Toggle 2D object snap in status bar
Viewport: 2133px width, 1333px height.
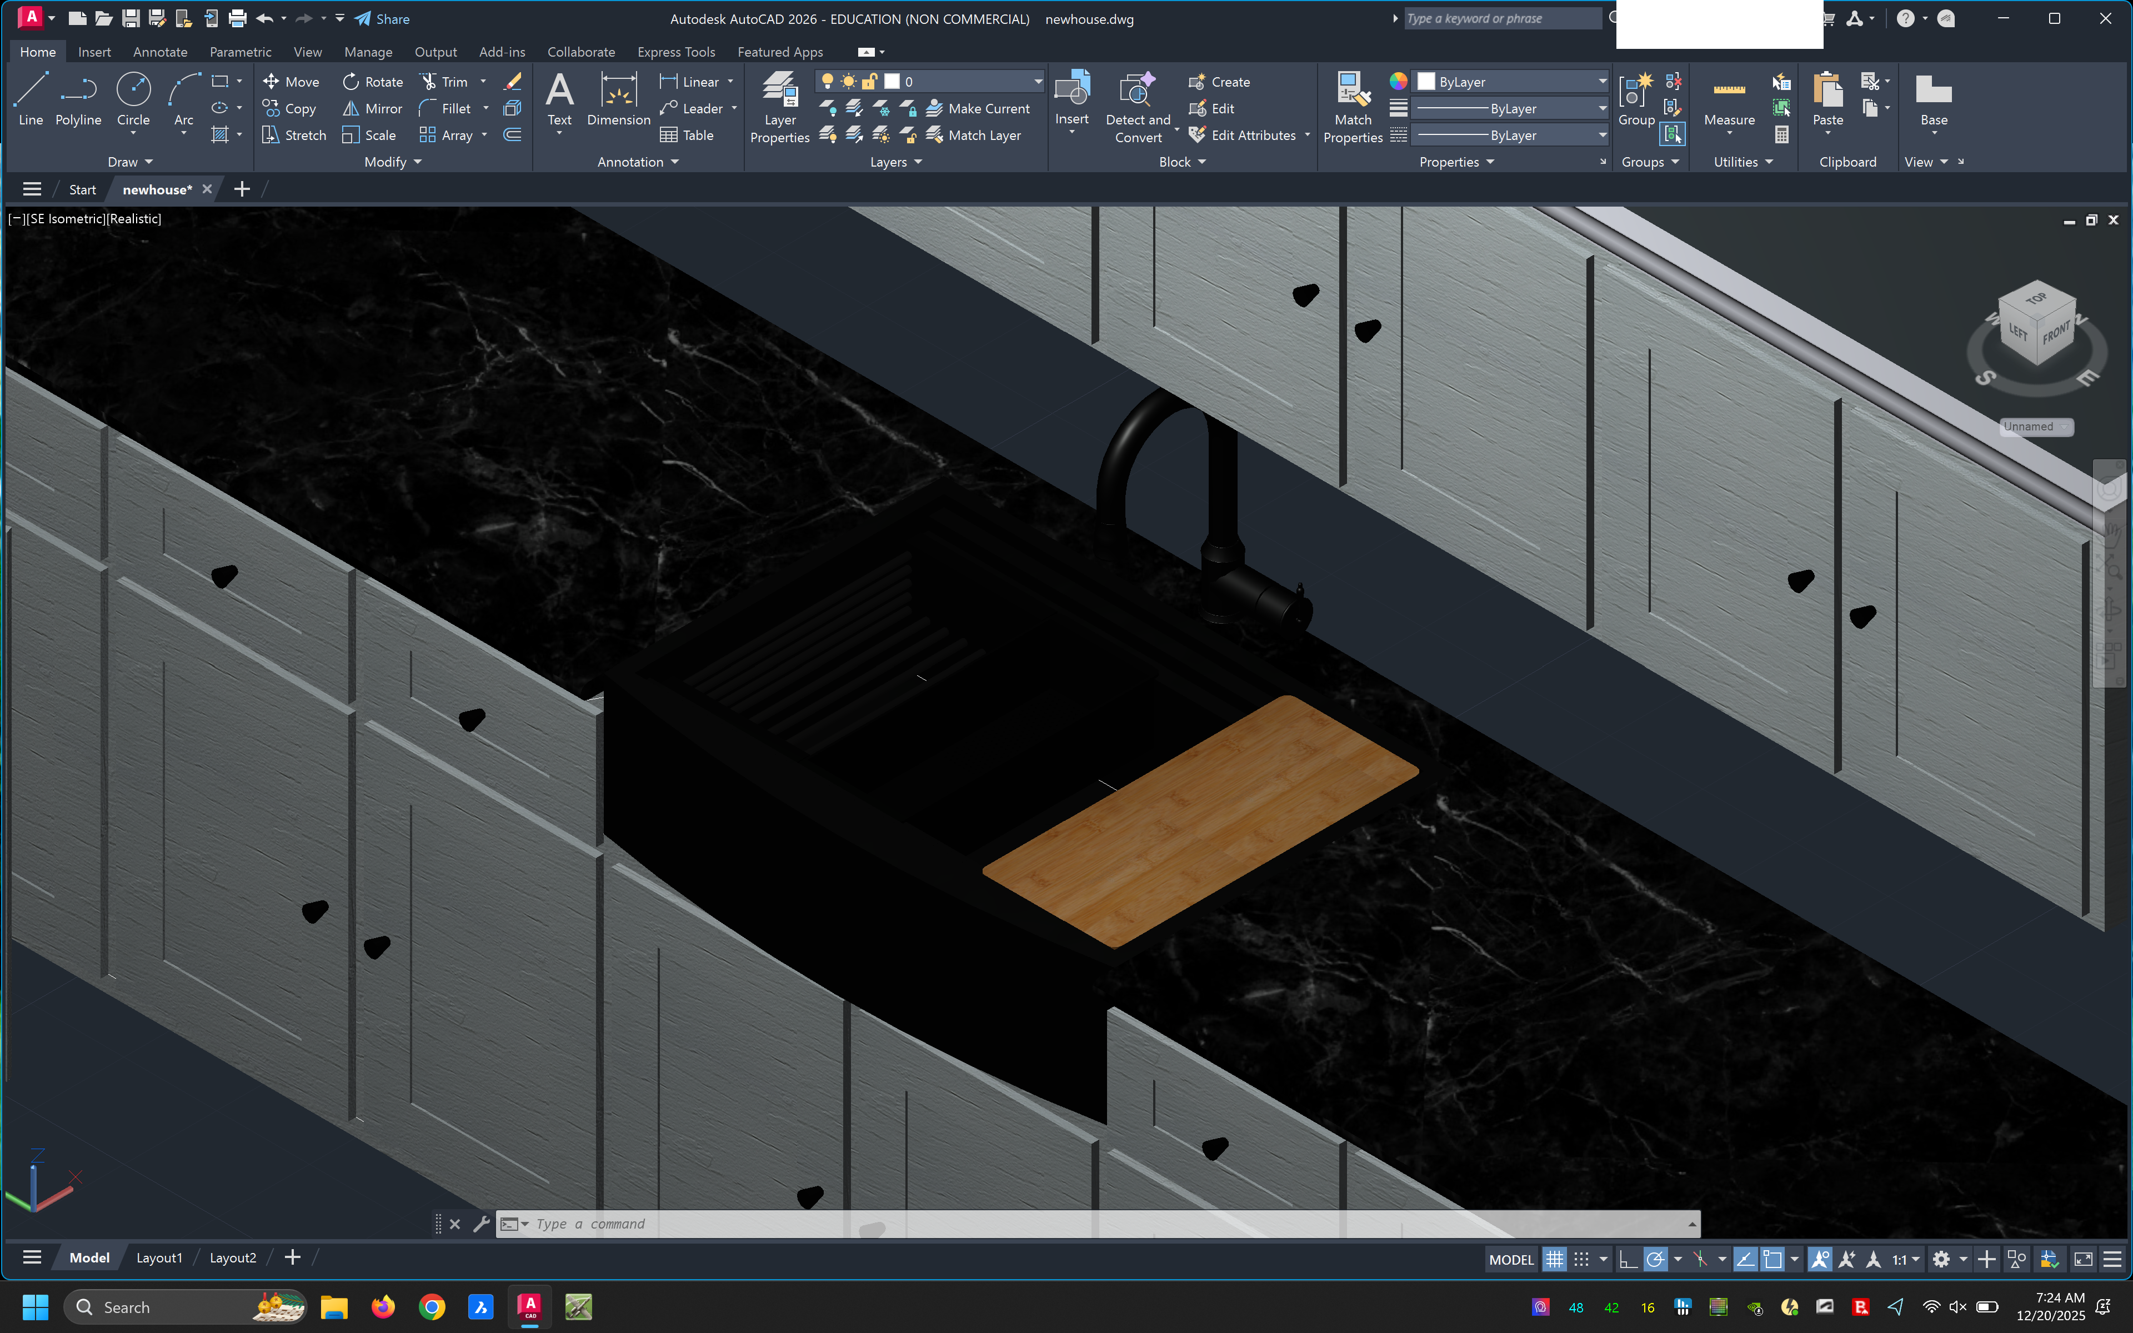click(1773, 1259)
